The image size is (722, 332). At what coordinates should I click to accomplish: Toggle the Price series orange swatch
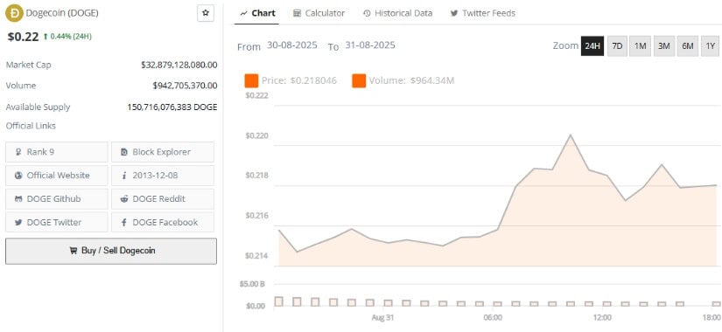251,81
